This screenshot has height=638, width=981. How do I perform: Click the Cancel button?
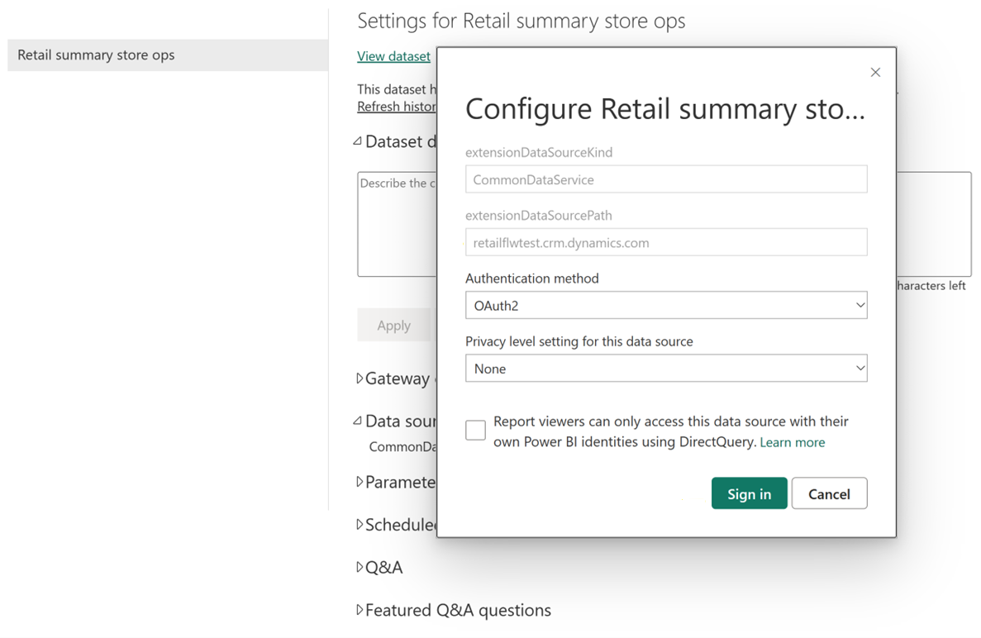[x=829, y=493]
